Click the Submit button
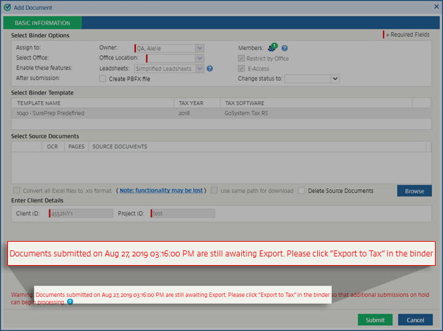The image size is (443, 331). (375, 320)
